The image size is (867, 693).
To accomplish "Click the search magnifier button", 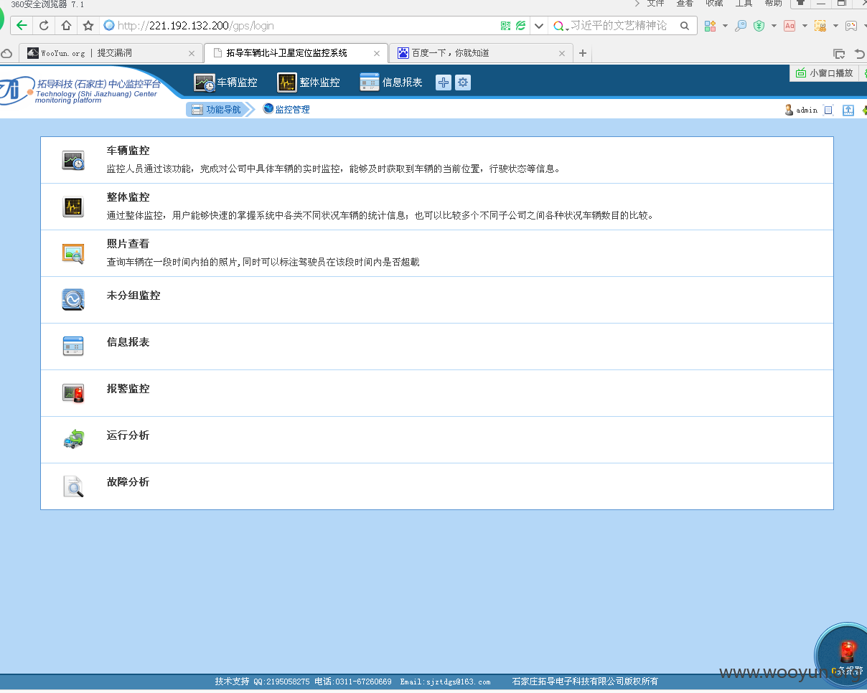I will (685, 26).
